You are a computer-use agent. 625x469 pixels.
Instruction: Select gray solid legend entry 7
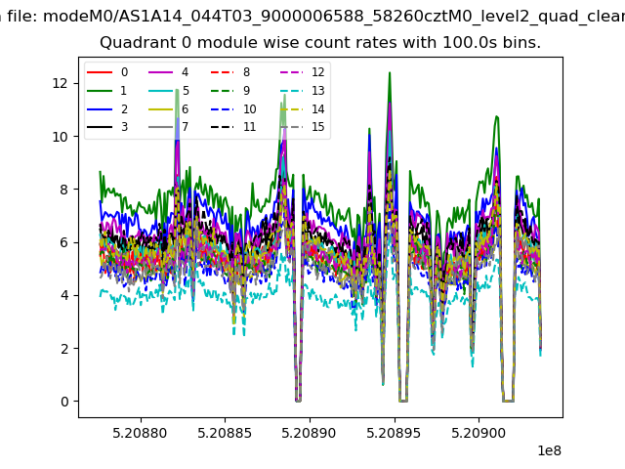coord(168,127)
